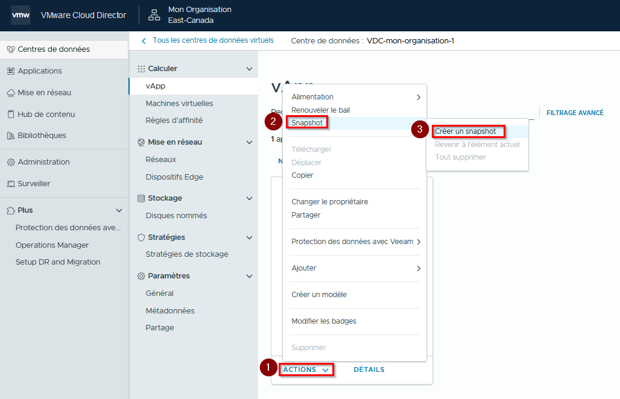Open the ACTIONS dropdown
Image resolution: width=620 pixels, height=399 pixels.
click(306, 369)
